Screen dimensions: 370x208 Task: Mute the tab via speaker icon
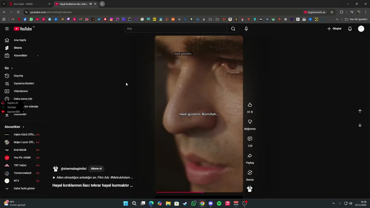(90, 4)
